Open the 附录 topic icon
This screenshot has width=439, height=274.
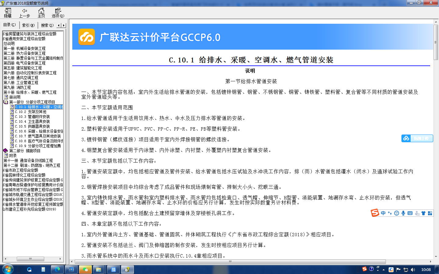6,156
